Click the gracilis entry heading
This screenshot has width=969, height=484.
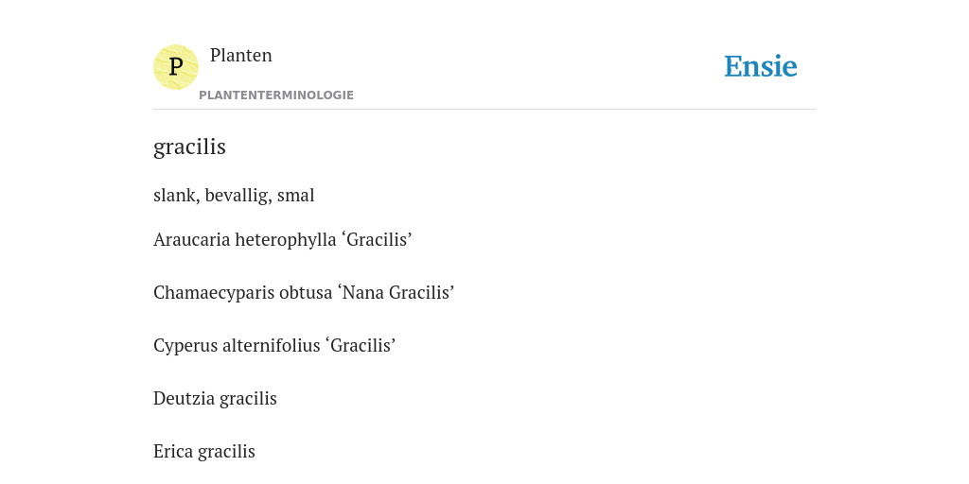coord(189,147)
